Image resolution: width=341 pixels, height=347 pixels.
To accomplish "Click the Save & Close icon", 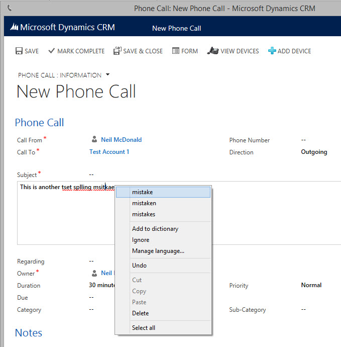I will point(117,51).
